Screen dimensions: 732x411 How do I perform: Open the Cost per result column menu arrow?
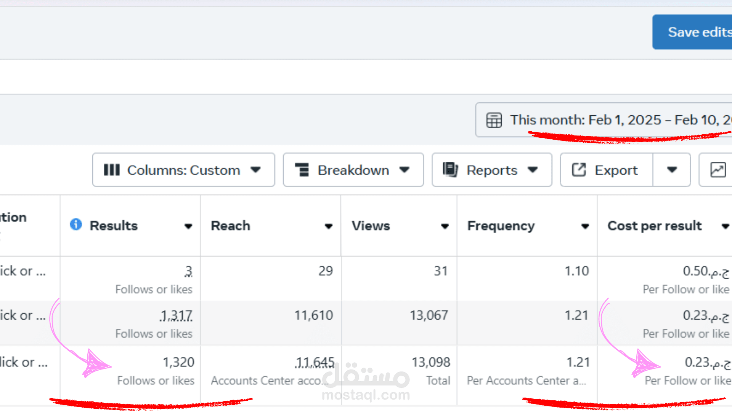(x=725, y=226)
